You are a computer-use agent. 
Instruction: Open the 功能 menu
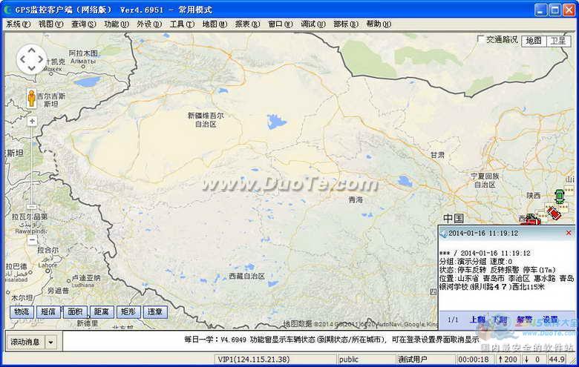(116, 24)
